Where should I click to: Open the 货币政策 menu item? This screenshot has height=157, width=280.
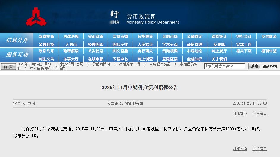pos(95,37)
